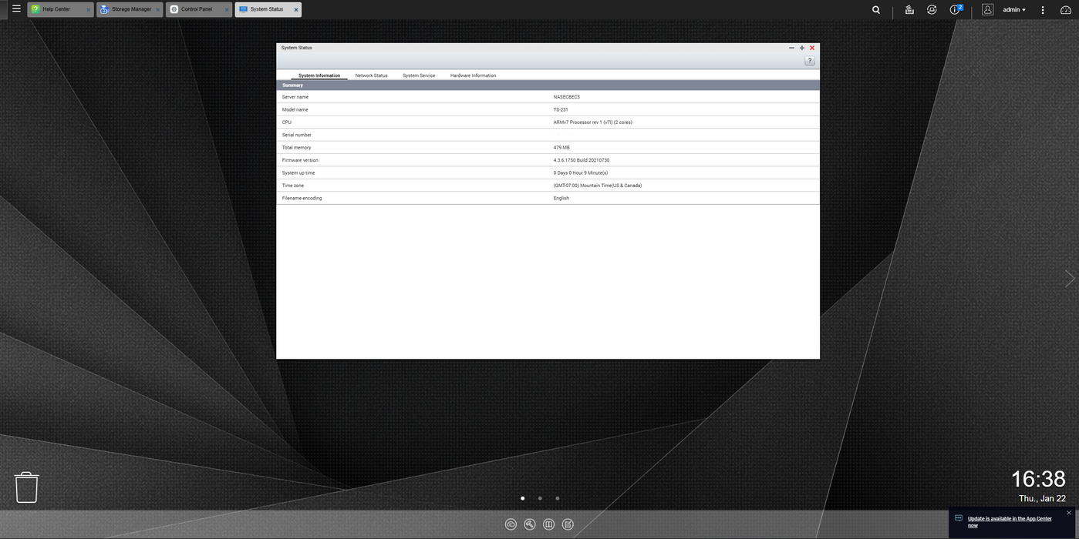Close the Storage Manager taskbar tab

click(157, 10)
